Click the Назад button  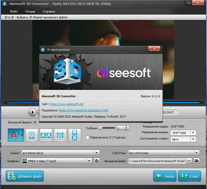(165, 176)
